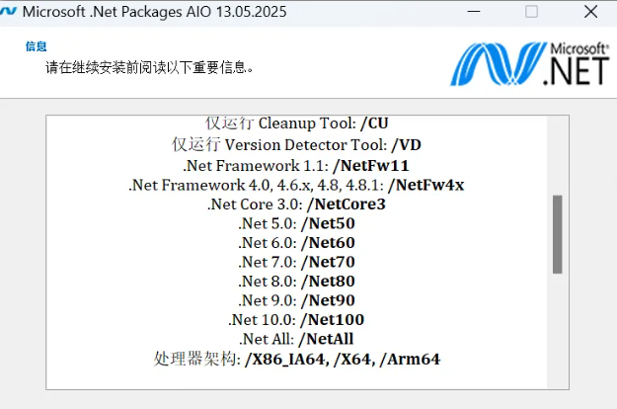Image resolution: width=617 pixels, height=409 pixels.
Task: Grab the vertical scrollbar thumb in info box
Action: (x=557, y=234)
